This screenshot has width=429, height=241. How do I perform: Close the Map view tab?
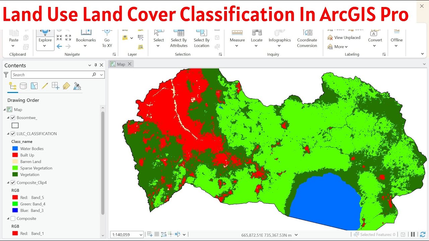(x=130, y=64)
